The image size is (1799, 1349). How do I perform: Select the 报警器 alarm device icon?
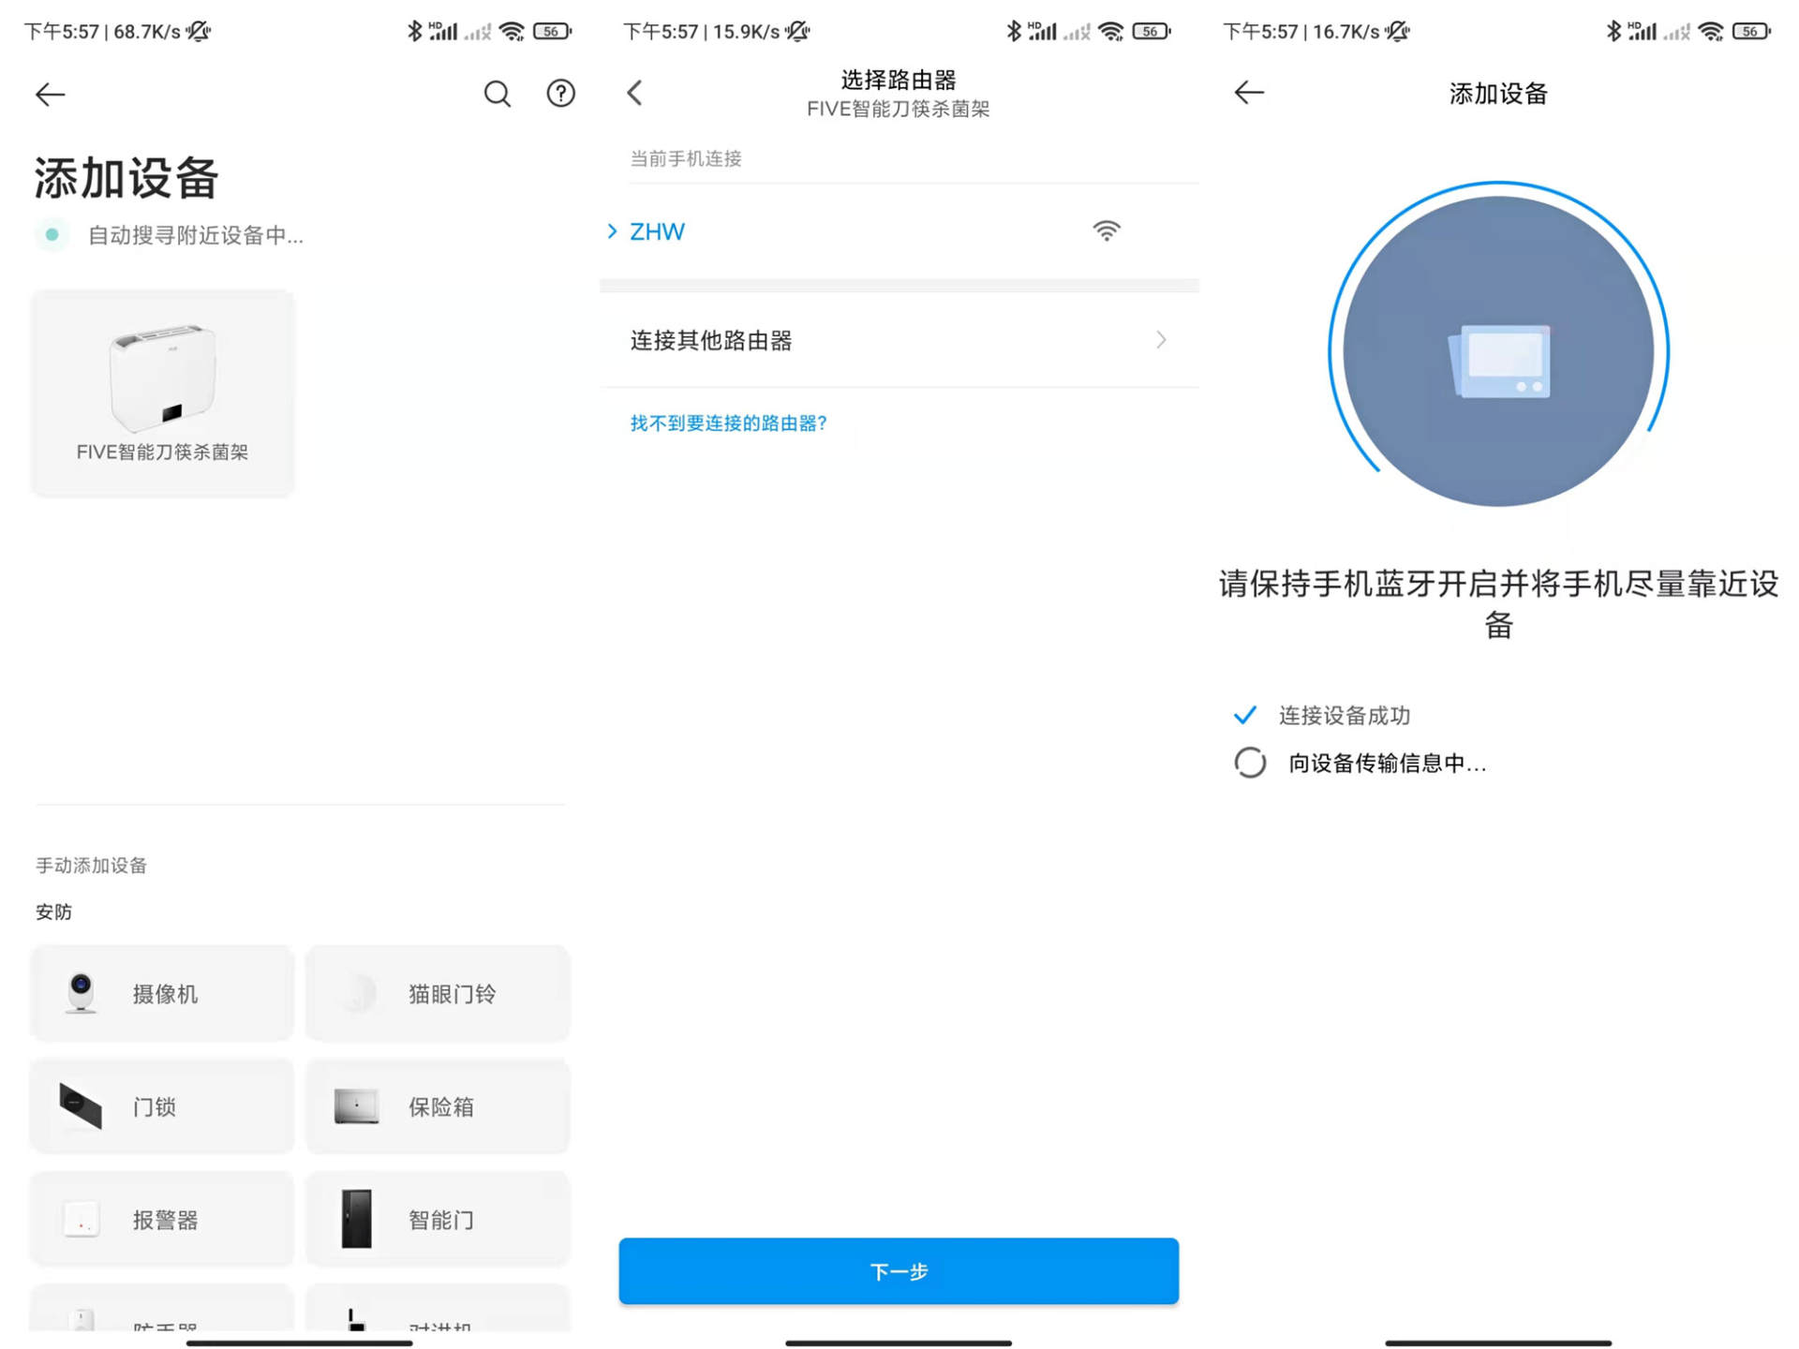coord(80,1219)
